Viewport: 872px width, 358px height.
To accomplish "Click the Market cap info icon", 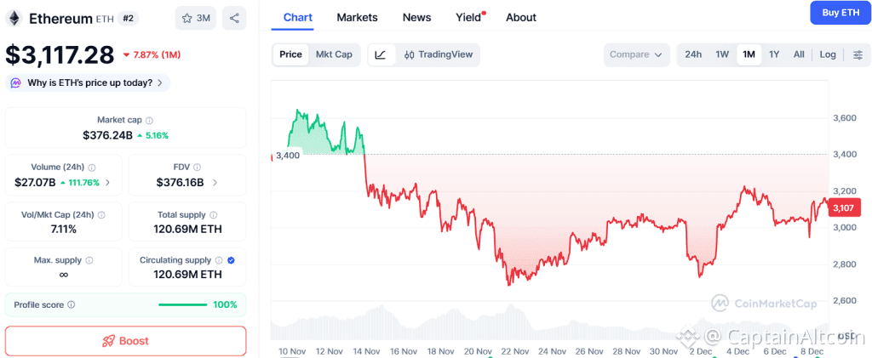I will point(150,121).
